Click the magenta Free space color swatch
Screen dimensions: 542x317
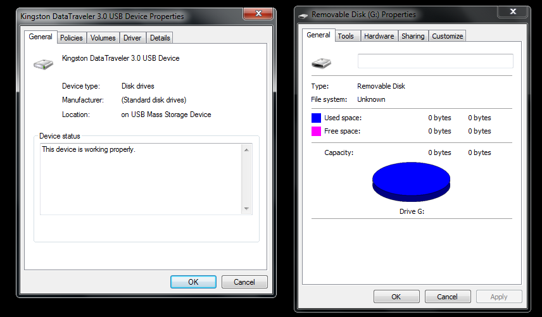pyautogui.click(x=316, y=131)
